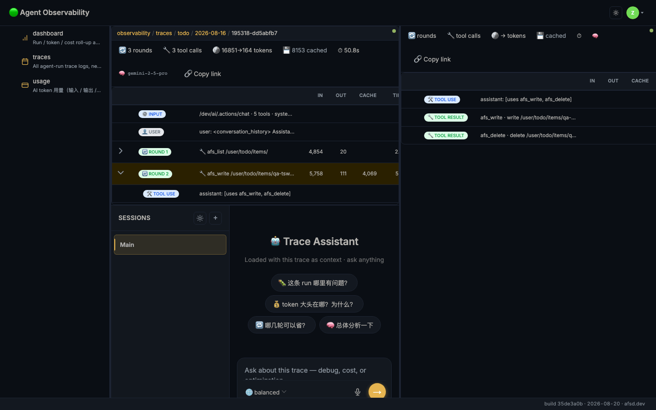Click the 3 tool calls wrench icon

167,50
